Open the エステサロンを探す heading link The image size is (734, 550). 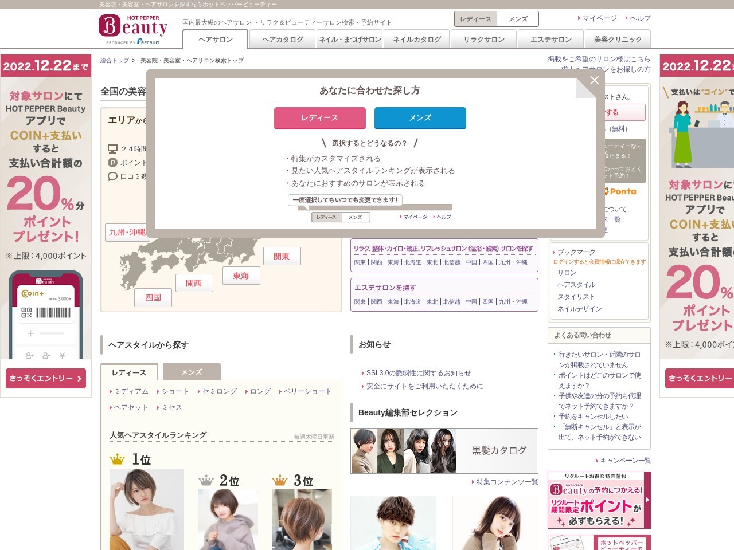pos(385,288)
